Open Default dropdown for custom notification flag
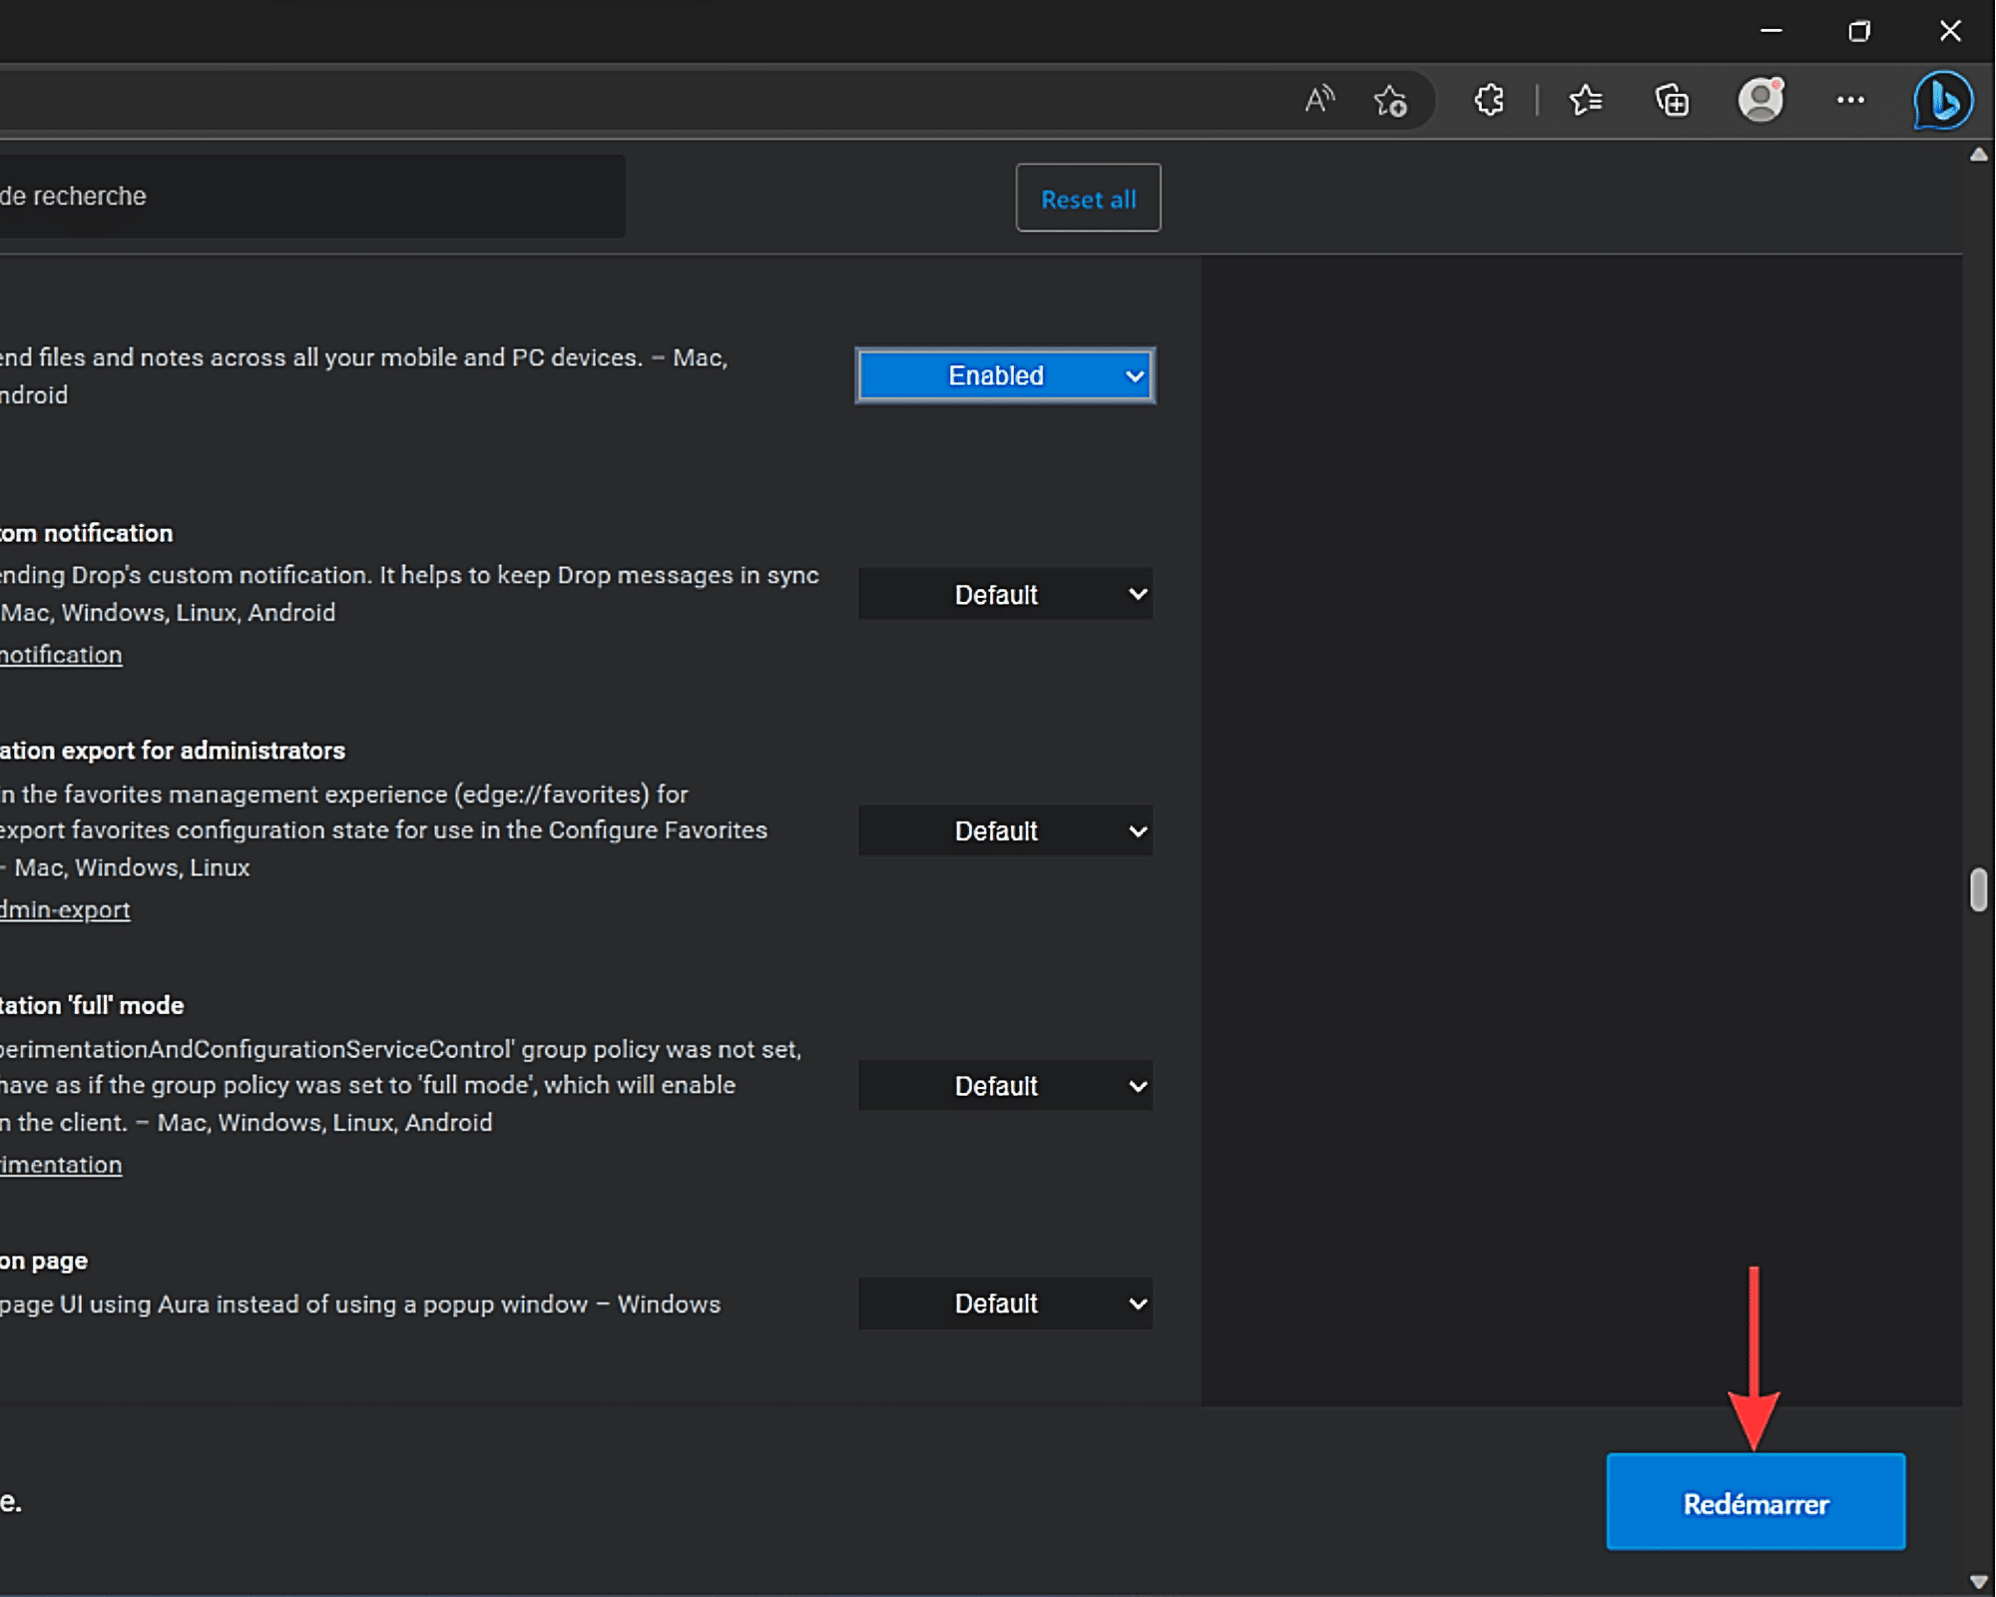 coord(1005,594)
